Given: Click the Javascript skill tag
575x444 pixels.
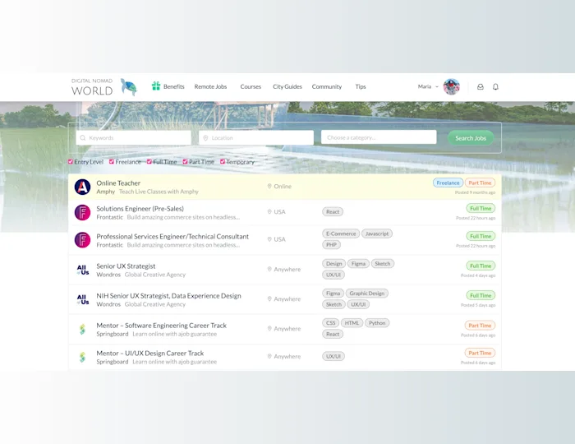Looking at the screenshot, I should (377, 234).
